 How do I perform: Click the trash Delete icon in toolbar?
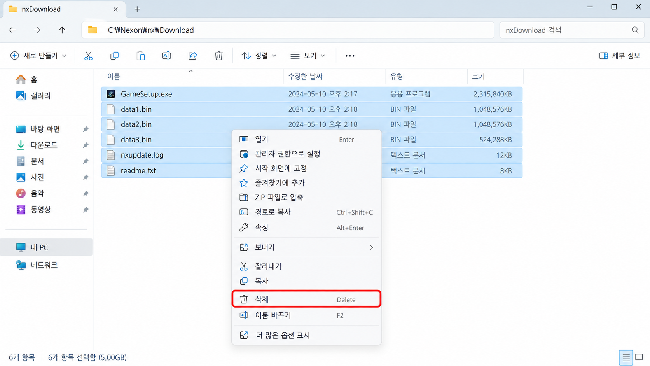(218, 56)
